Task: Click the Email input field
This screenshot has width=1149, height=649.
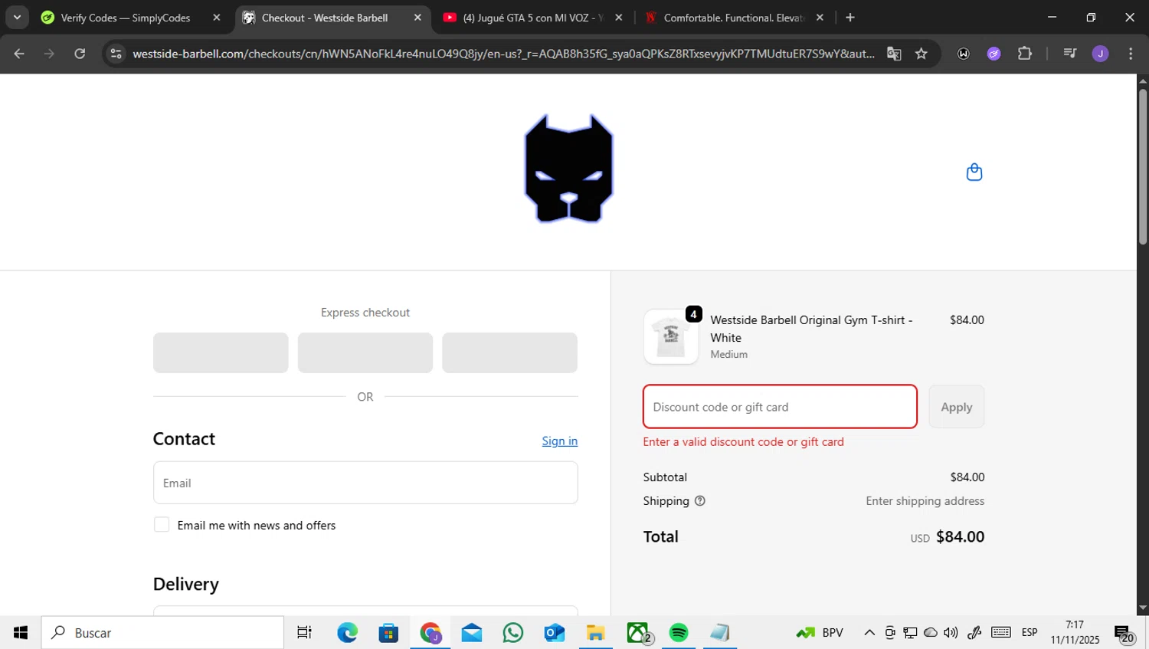Action: [x=365, y=483]
